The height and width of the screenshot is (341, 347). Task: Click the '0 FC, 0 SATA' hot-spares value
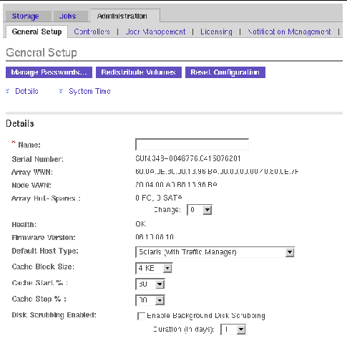(x=159, y=198)
